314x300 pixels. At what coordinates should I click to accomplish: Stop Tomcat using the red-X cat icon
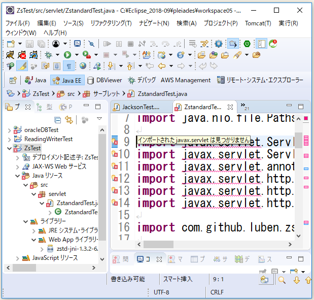pyautogui.click(x=22, y=55)
